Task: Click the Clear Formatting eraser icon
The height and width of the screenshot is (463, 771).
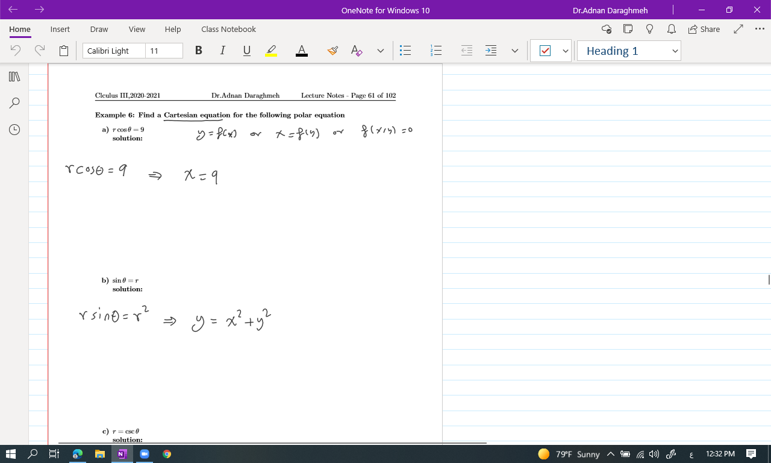Action: click(x=357, y=51)
